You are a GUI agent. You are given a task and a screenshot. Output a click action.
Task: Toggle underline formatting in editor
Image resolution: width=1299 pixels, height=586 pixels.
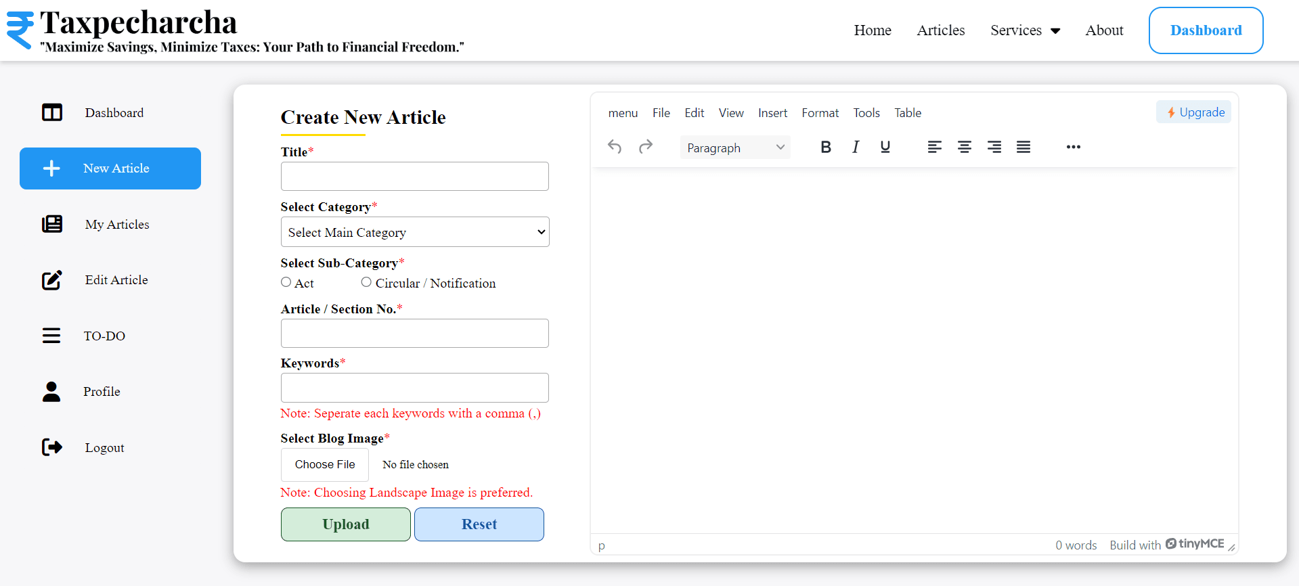coord(885,147)
